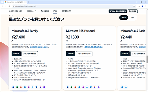Click the ¥27,400 price text
Image resolution: width=148 pixels, height=92 pixels.
coord(18,37)
